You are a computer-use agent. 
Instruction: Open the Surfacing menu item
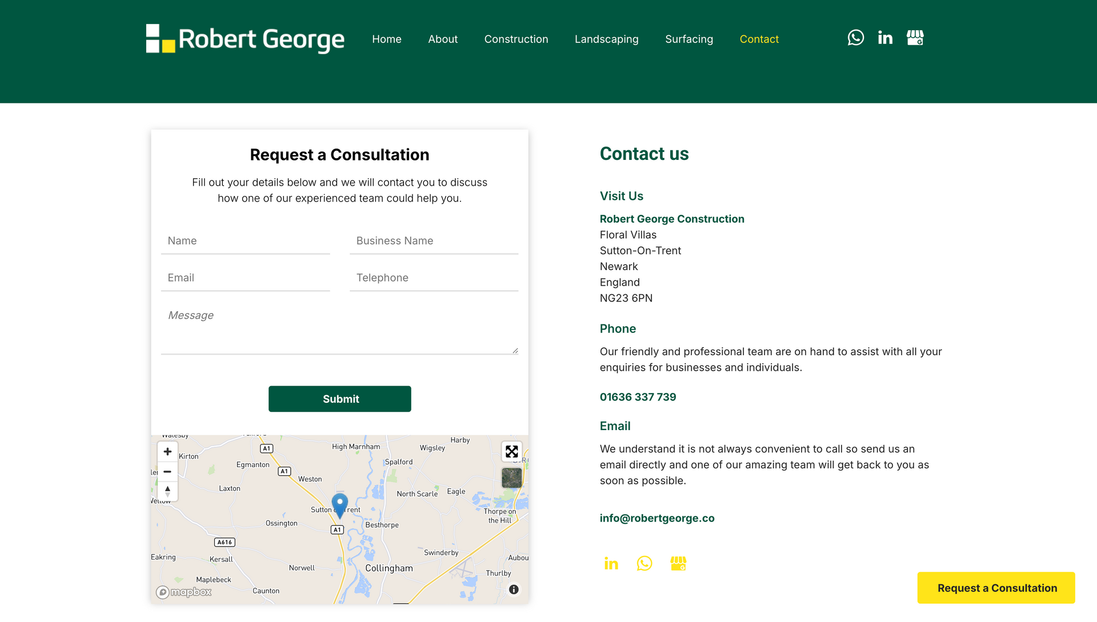(688, 39)
